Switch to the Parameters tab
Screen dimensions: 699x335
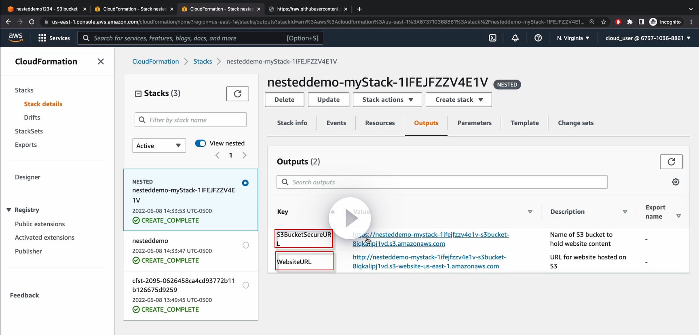click(474, 123)
